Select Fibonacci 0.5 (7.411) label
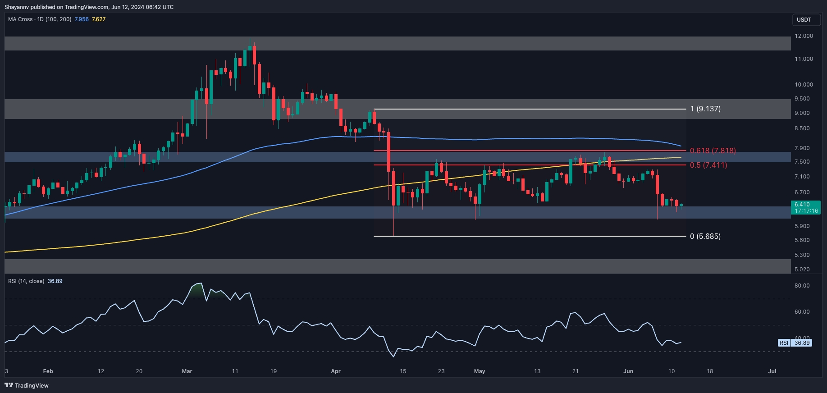827x393 pixels. (x=708, y=165)
